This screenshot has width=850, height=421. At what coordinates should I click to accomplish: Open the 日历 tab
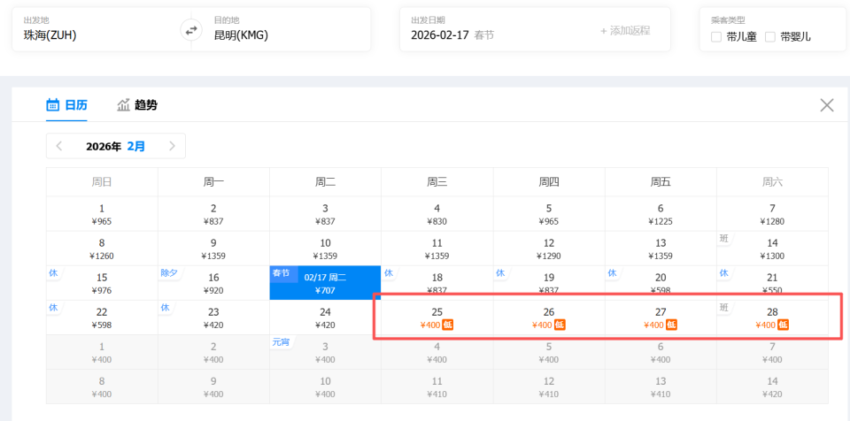point(66,105)
